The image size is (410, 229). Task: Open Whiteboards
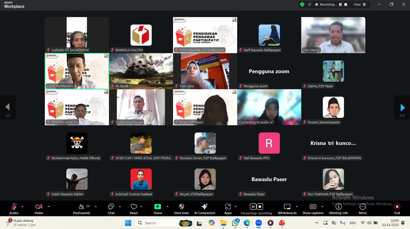tap(287, 209)
